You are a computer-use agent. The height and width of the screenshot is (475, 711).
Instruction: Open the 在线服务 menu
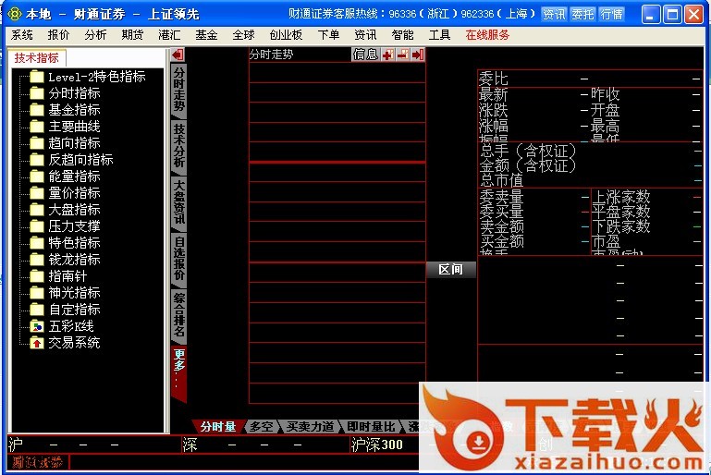pyautogui.click(x=487, y=35)
